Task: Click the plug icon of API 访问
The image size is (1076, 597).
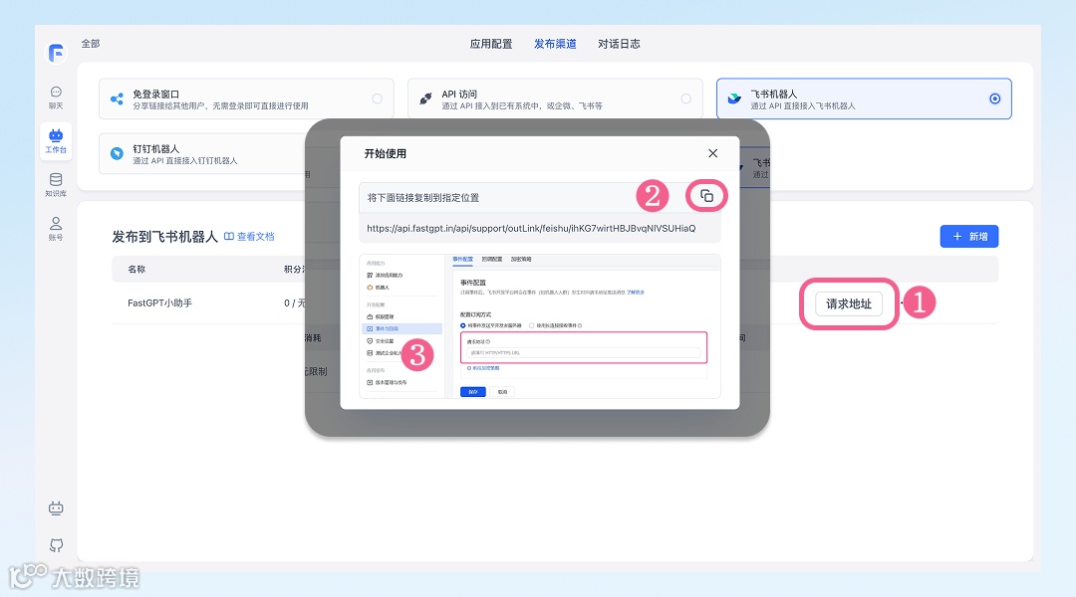Action: [x=425, y=99]
